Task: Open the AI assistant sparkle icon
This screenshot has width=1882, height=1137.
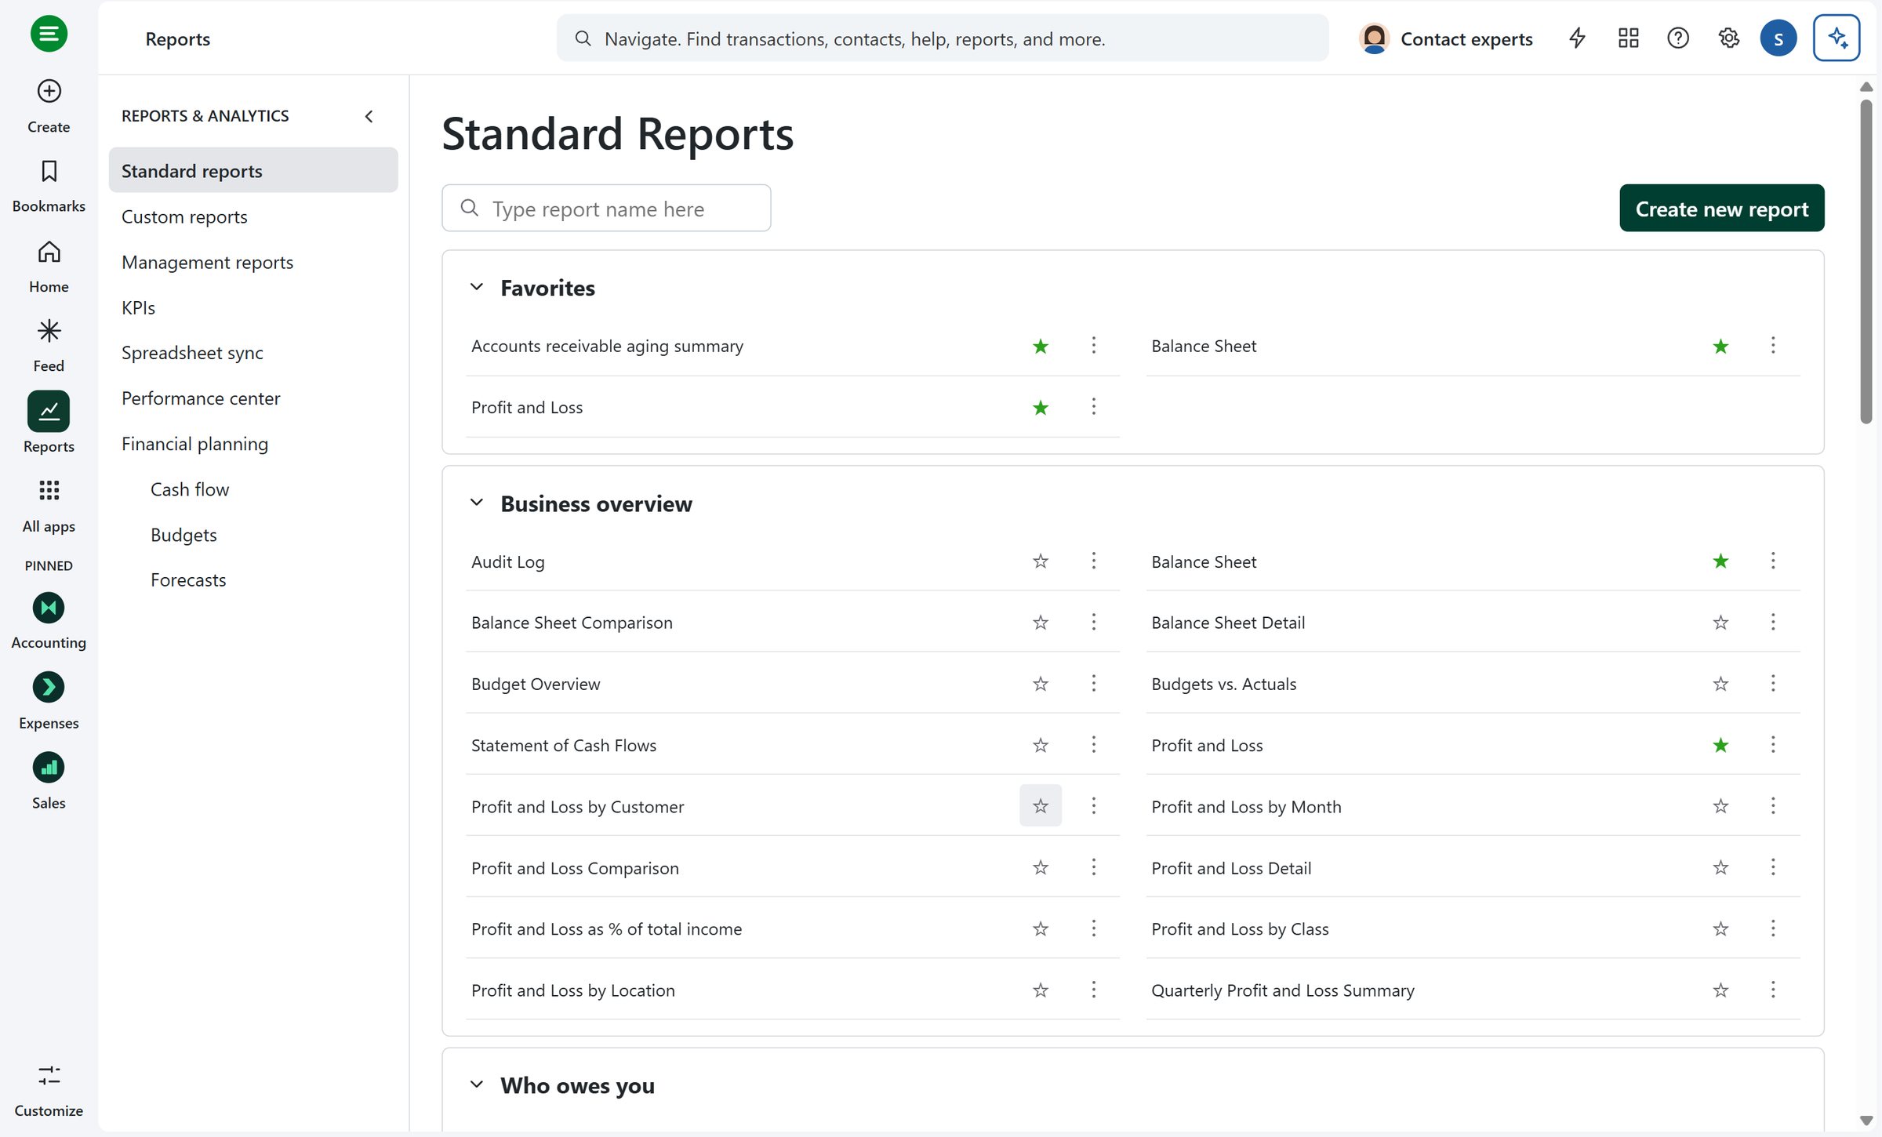Action: [x=1837, y=38]
